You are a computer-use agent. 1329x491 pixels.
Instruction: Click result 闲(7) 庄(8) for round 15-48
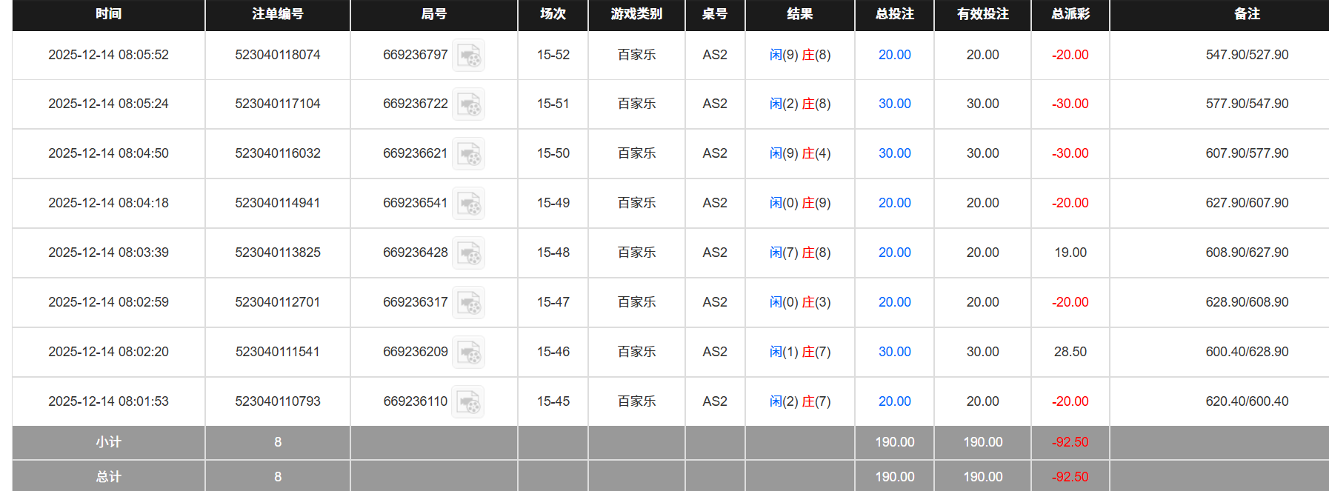(x=799, y=253)
